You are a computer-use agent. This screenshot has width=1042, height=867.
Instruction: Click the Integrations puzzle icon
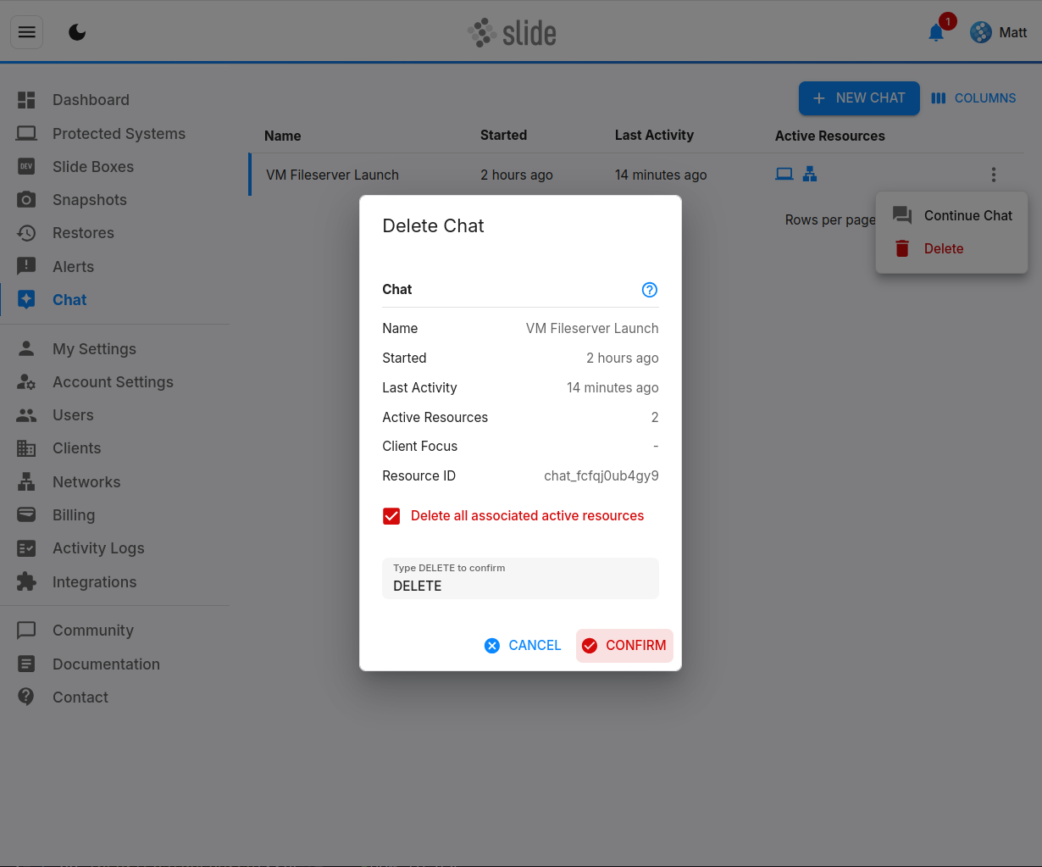[26, 581]
